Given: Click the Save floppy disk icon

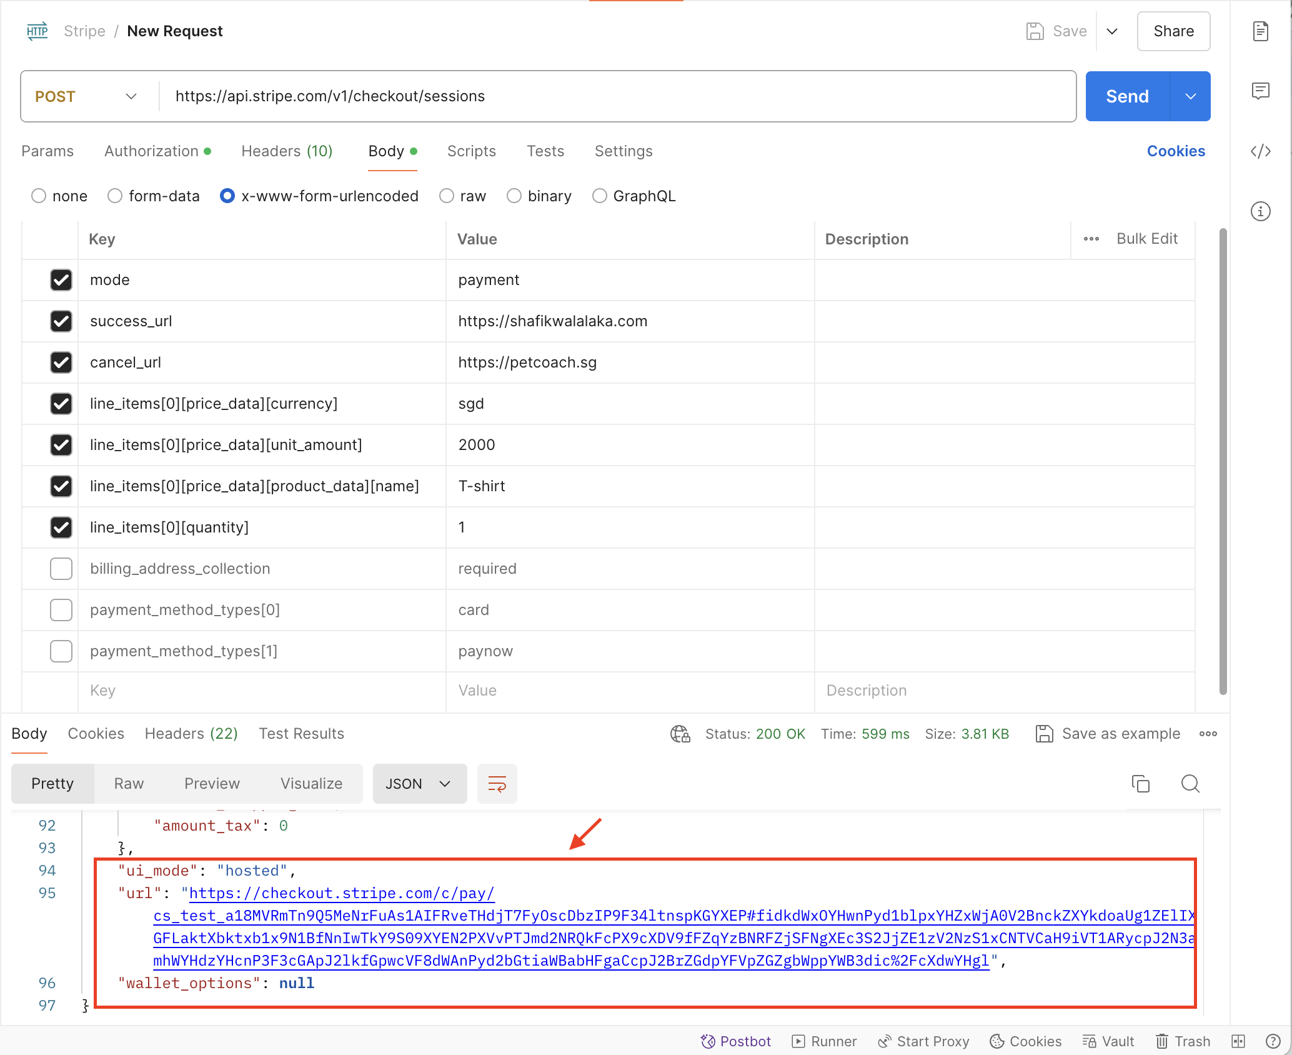Looking at the screenshot, I should coord(1035,31).
